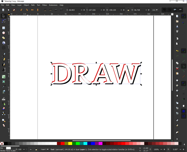Select the Text tool
This screenshot has height=152, width=187.
click(x=3, y=69)
